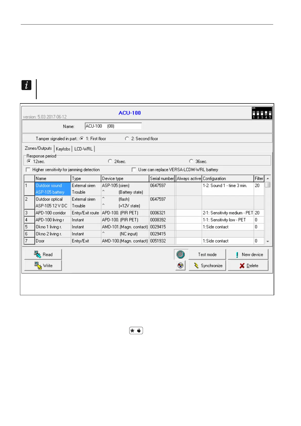Select the APD-100 living r name cell
Screen dimensions: 301x426
[53, 220]
